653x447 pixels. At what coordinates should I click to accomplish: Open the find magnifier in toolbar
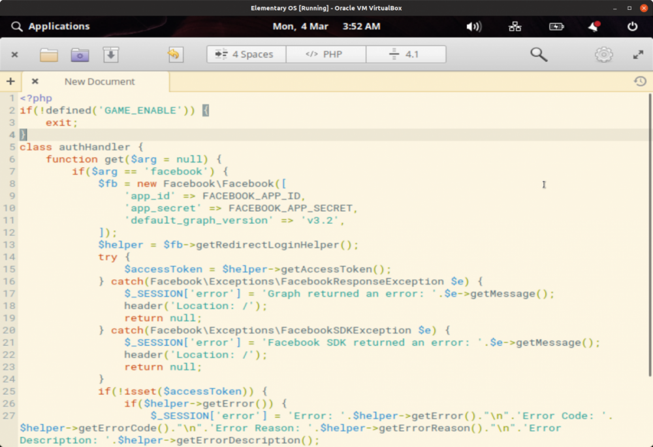point(539,55)
